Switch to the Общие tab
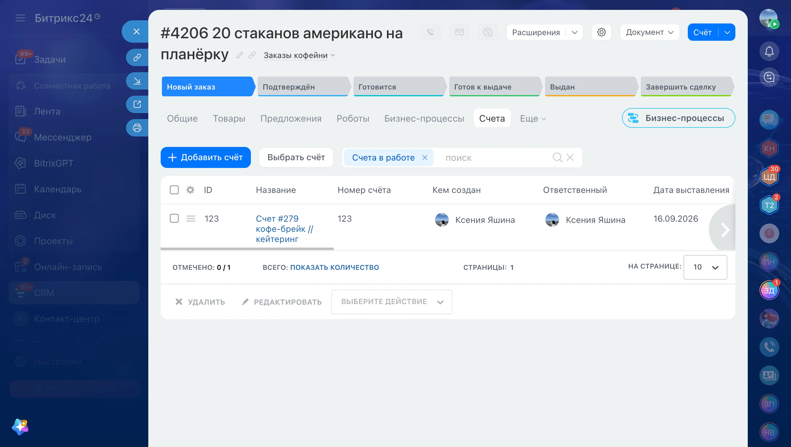The image size is (791, 447). click(x=182, y=119)
